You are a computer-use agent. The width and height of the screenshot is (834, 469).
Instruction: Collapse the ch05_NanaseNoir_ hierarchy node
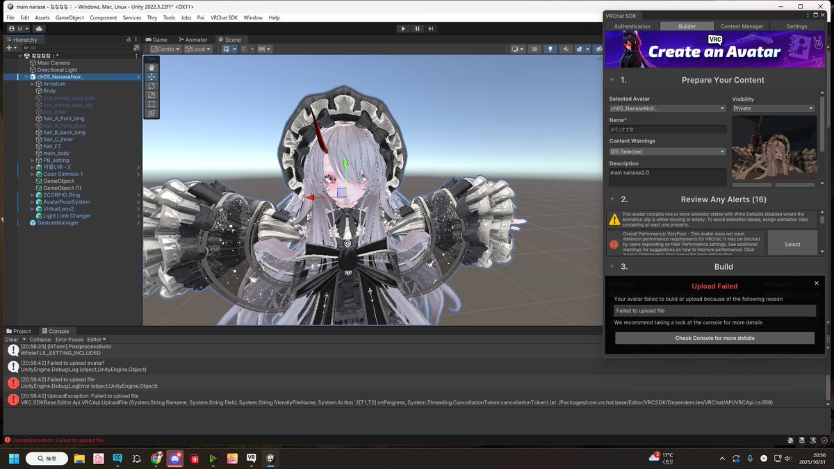[26, 77]
